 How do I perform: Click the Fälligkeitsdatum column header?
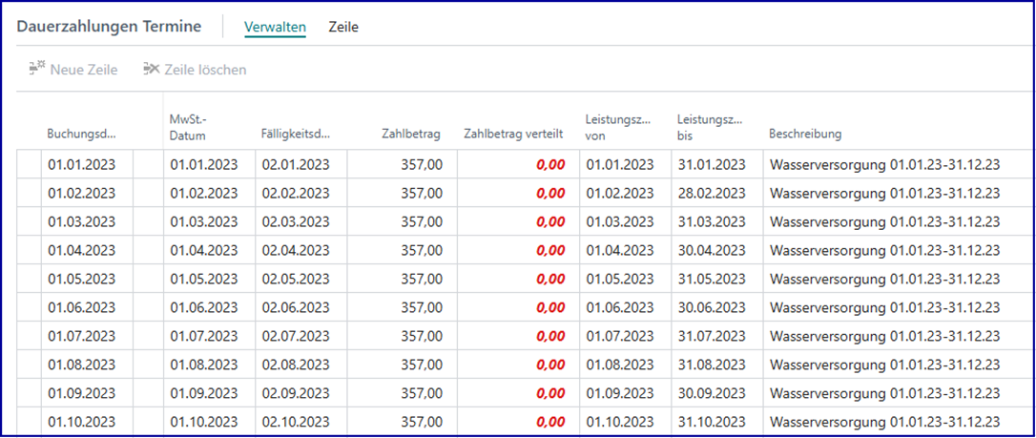pos(295,135)
